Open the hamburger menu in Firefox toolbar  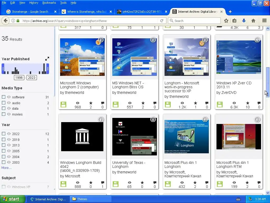click(264, 21)
